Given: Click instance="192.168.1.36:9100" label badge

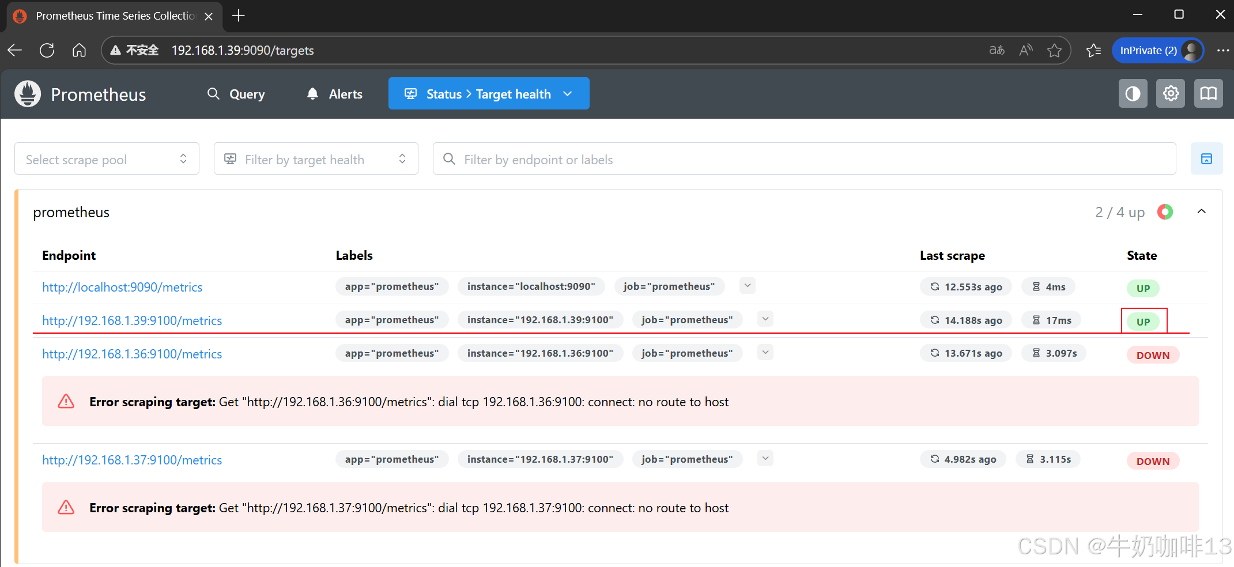Looking at the screenshot, I should (x=540, y=353).
